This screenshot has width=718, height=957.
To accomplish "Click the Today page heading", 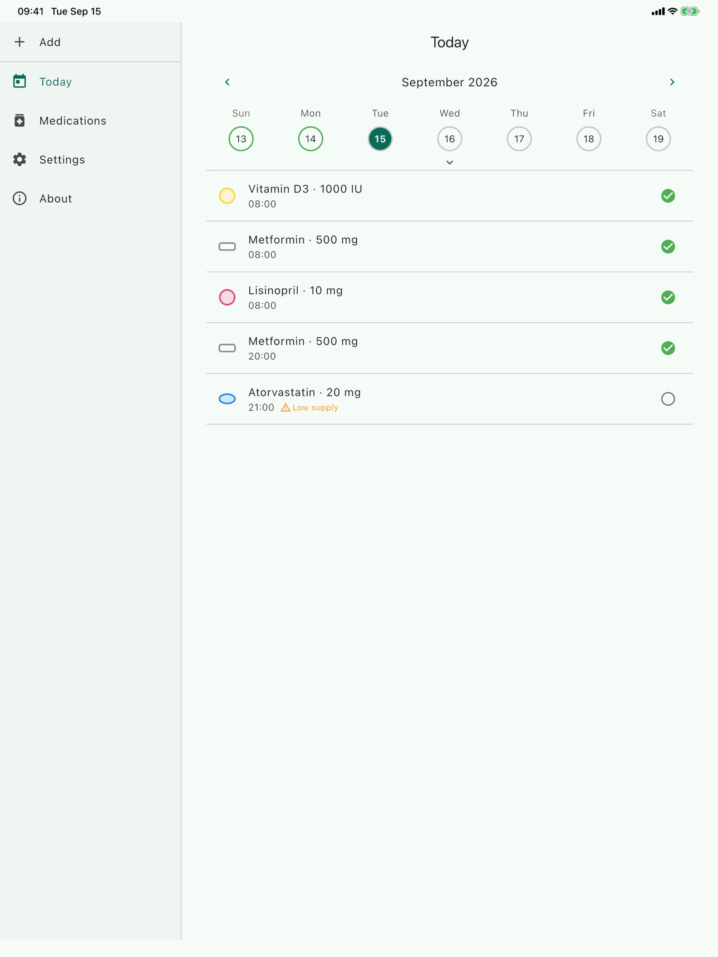I will [x=450, y=42].
